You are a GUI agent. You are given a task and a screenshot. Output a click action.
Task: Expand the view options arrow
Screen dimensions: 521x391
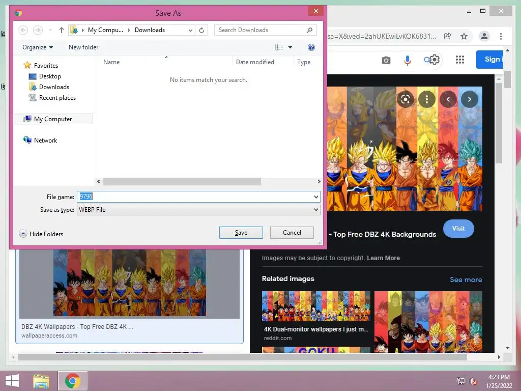(290, 47)
